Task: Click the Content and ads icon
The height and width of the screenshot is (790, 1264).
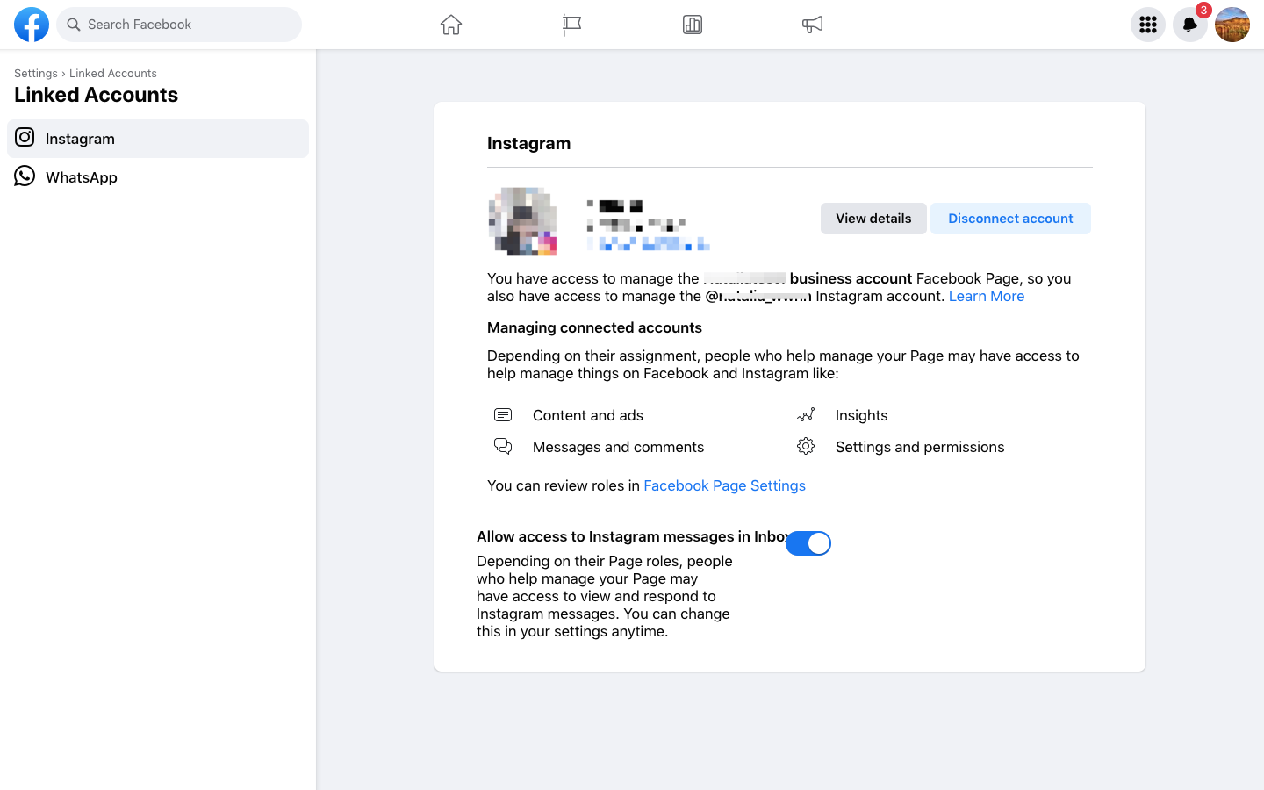Action: 503,415
